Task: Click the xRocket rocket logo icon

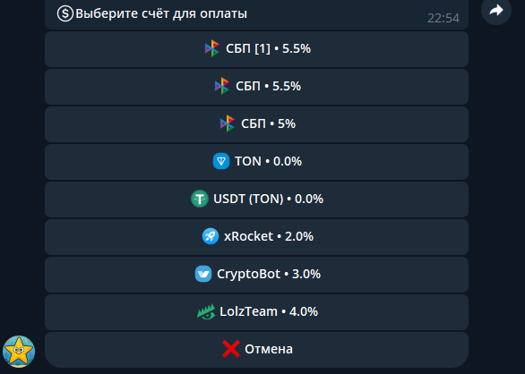Action: pyautogui.click(x=211, y=236)
